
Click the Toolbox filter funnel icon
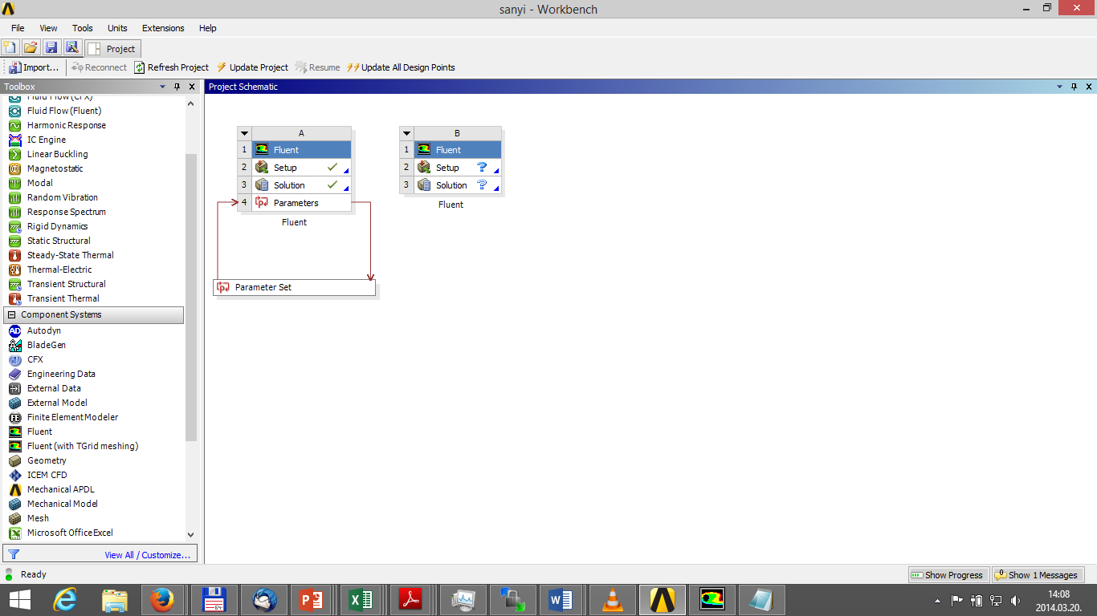[x=14, y=554]
